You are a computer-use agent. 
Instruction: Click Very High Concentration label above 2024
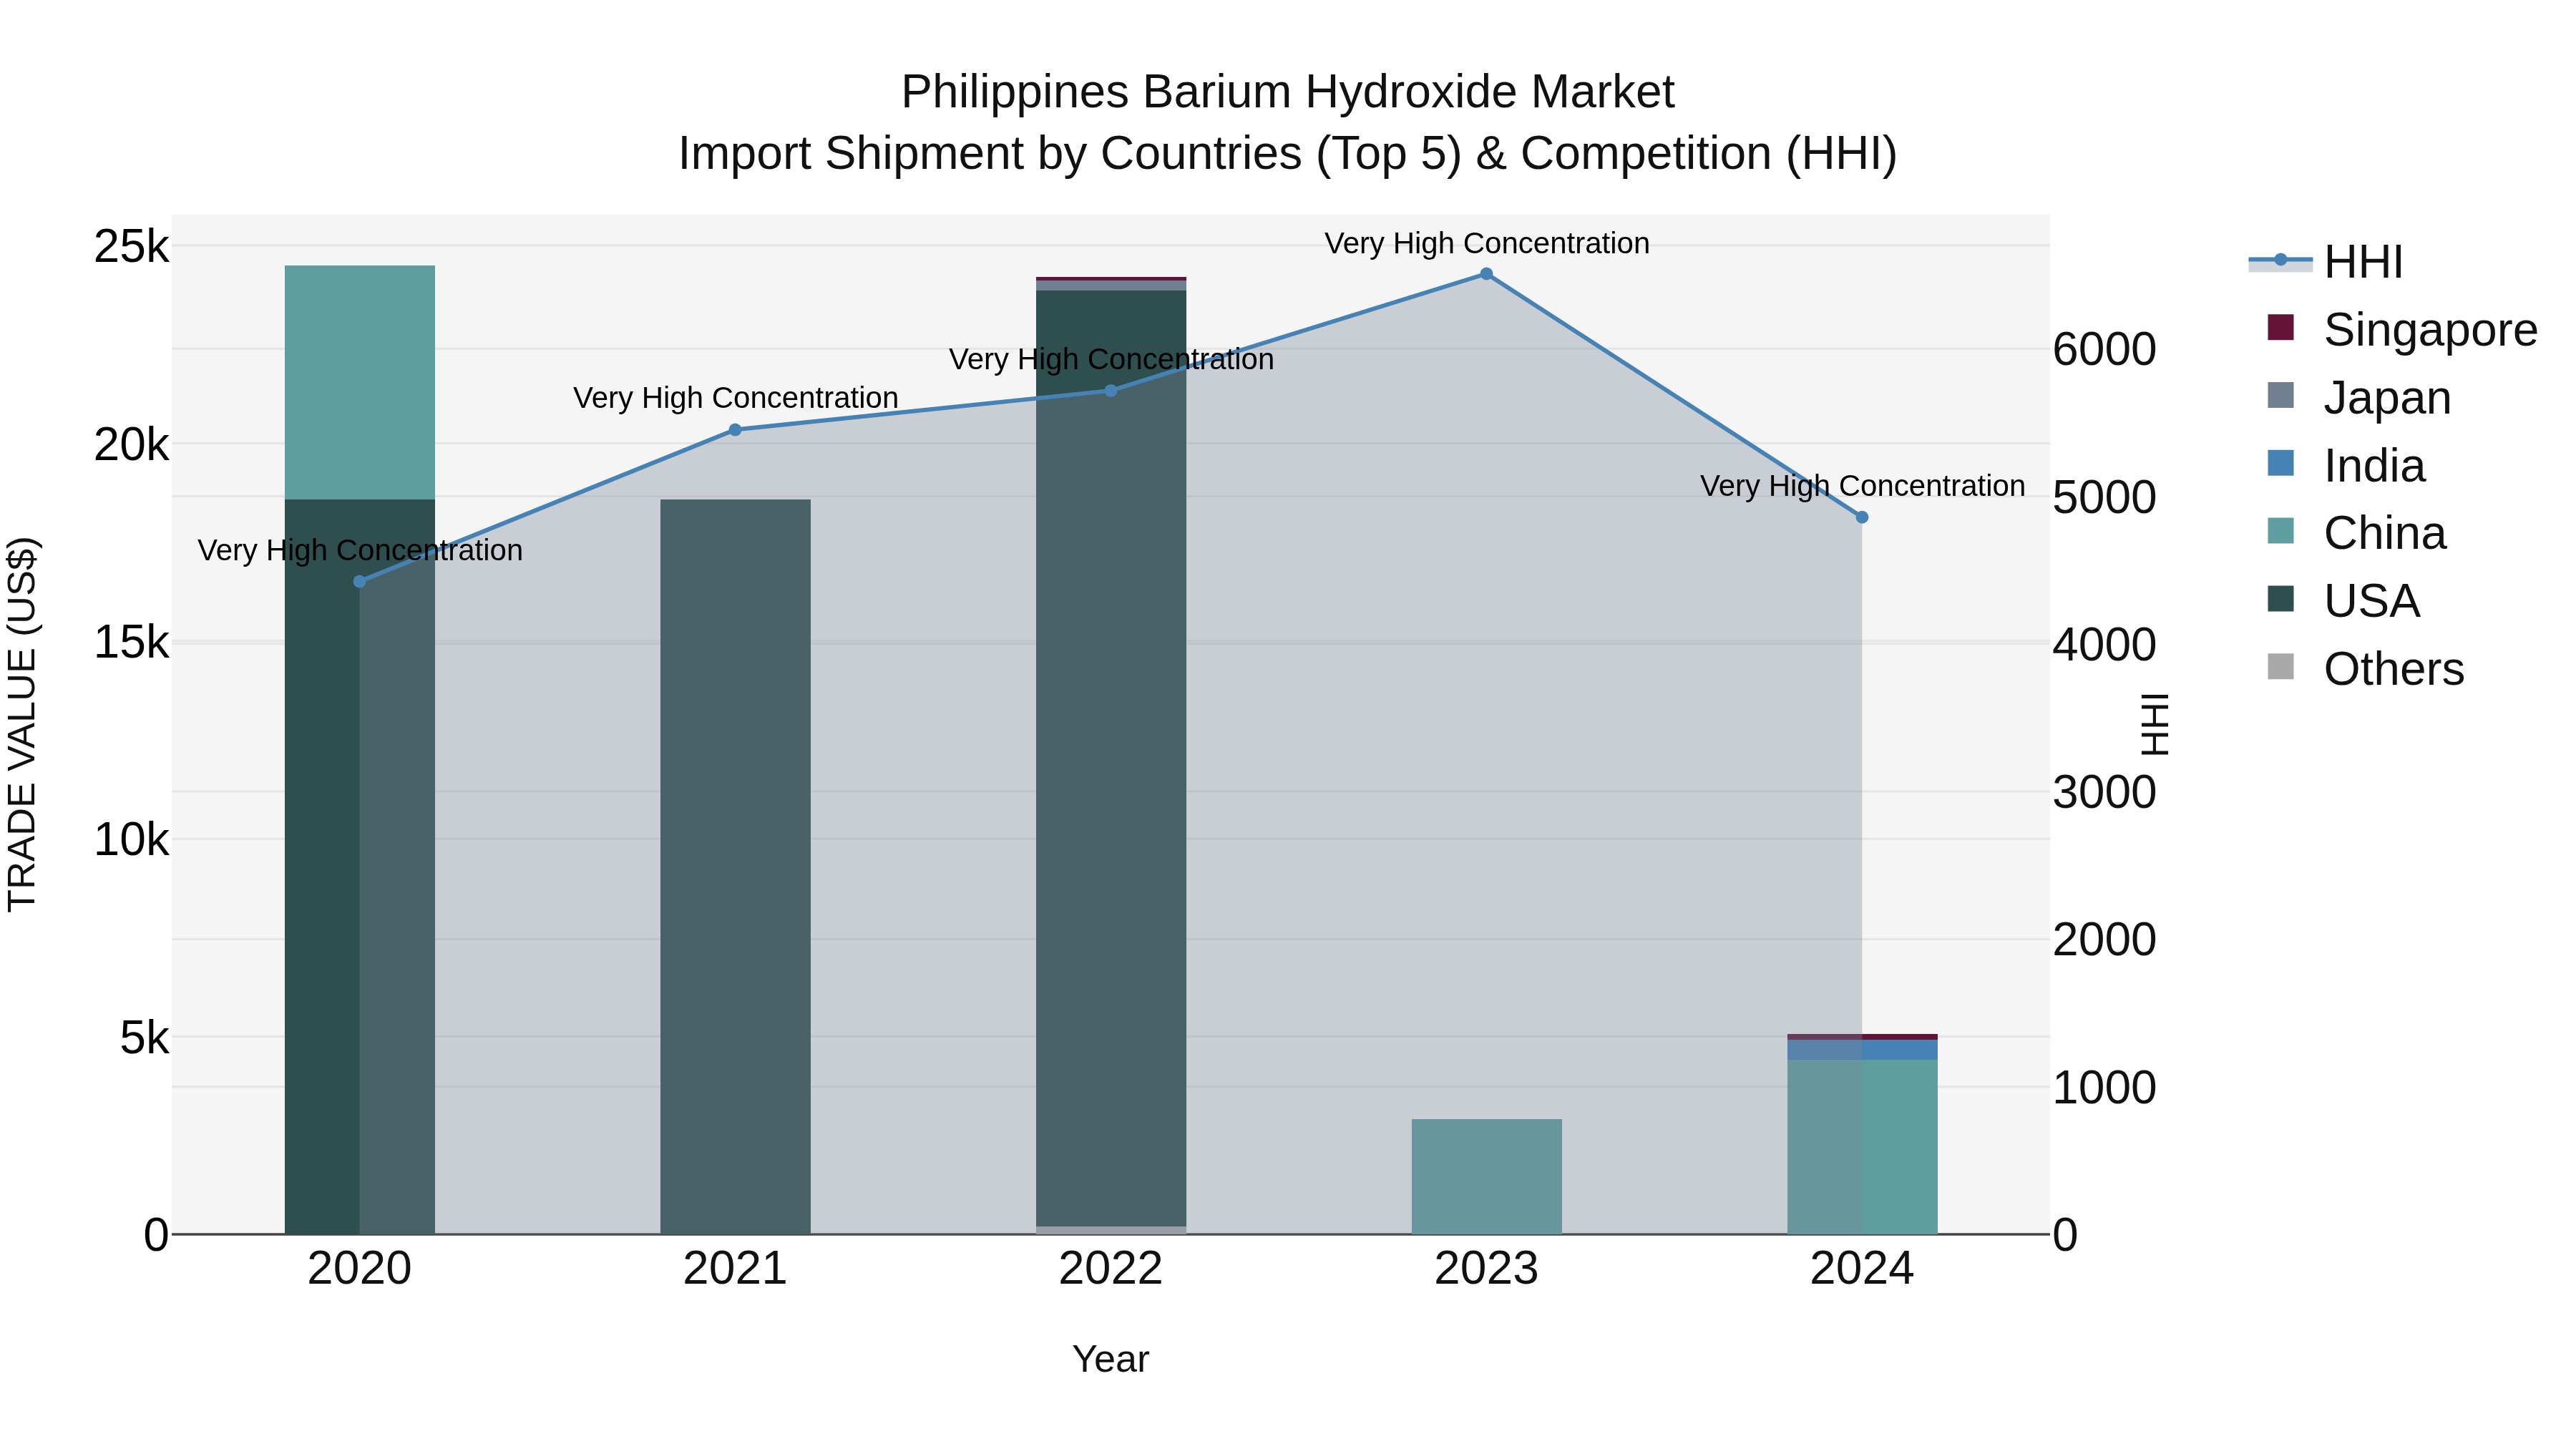click(1863, 486)
